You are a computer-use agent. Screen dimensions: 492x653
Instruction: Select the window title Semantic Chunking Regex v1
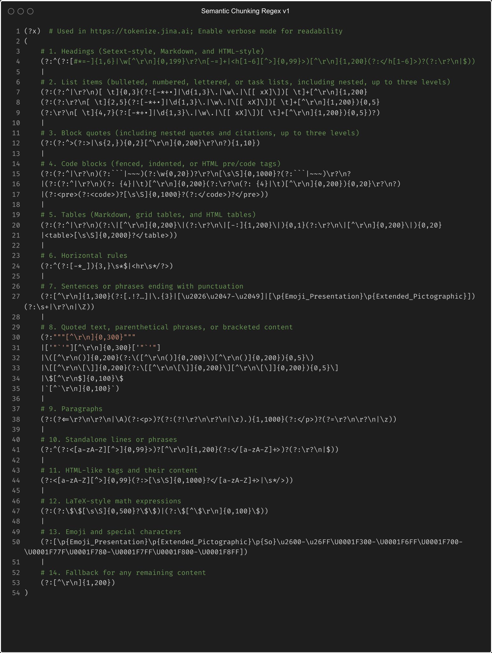pos(246,11)
